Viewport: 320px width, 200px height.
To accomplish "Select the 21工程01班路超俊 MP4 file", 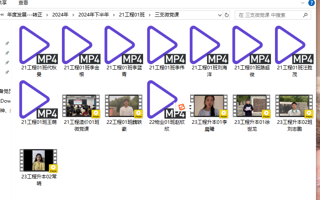I will 252,45.
